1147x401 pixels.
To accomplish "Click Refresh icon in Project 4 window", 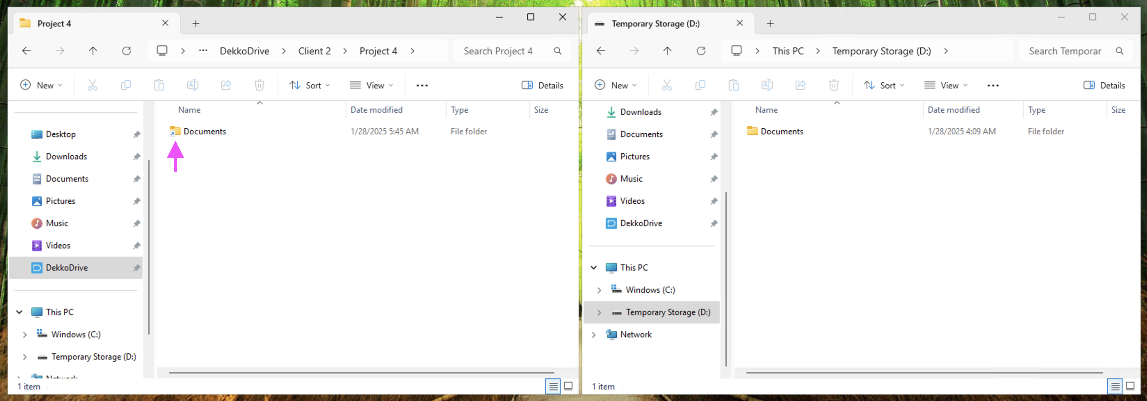I will [x=126, y=51].
